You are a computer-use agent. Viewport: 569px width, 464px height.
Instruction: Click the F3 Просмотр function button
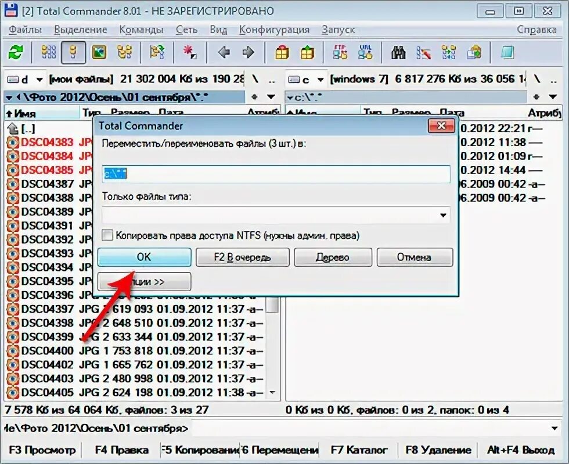tap(42, 450)
